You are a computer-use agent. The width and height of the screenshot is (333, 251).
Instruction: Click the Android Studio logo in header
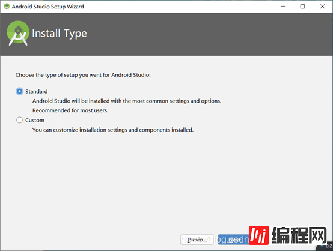pyautogui.click(x=18, y=33)
